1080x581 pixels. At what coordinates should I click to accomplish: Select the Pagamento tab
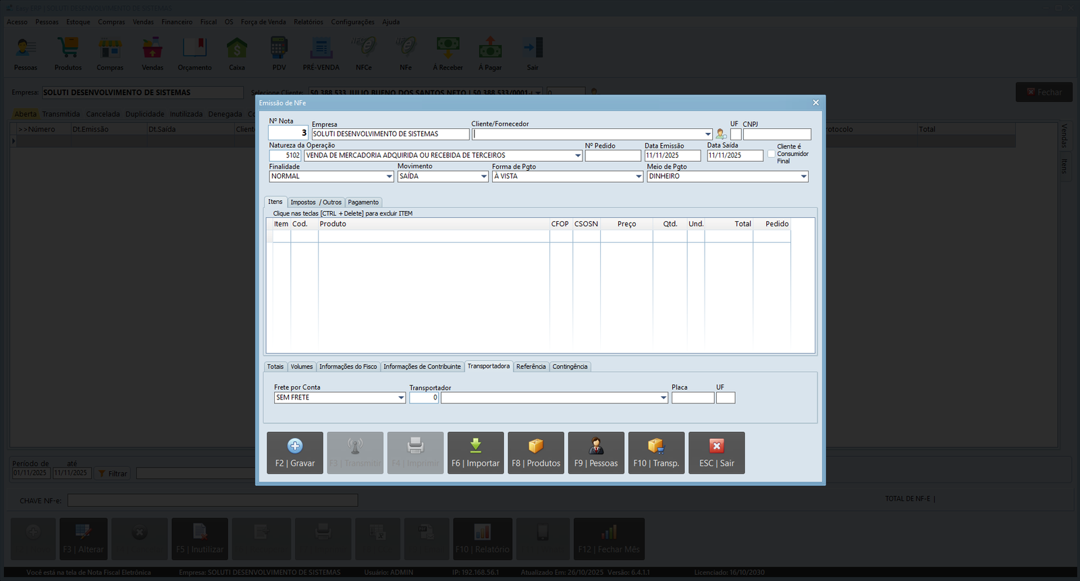pos(363,202)
